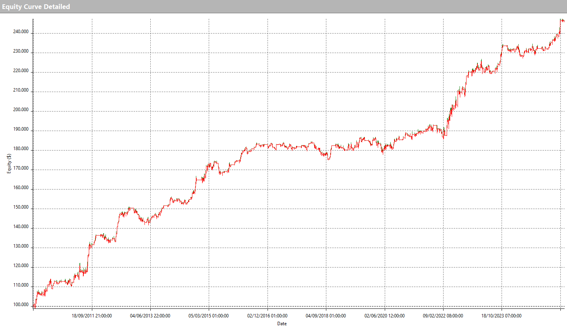Select the 09/02/2022 08:00:00 date label
Screen dimensions: 567x326
click(x=443, y=316)
